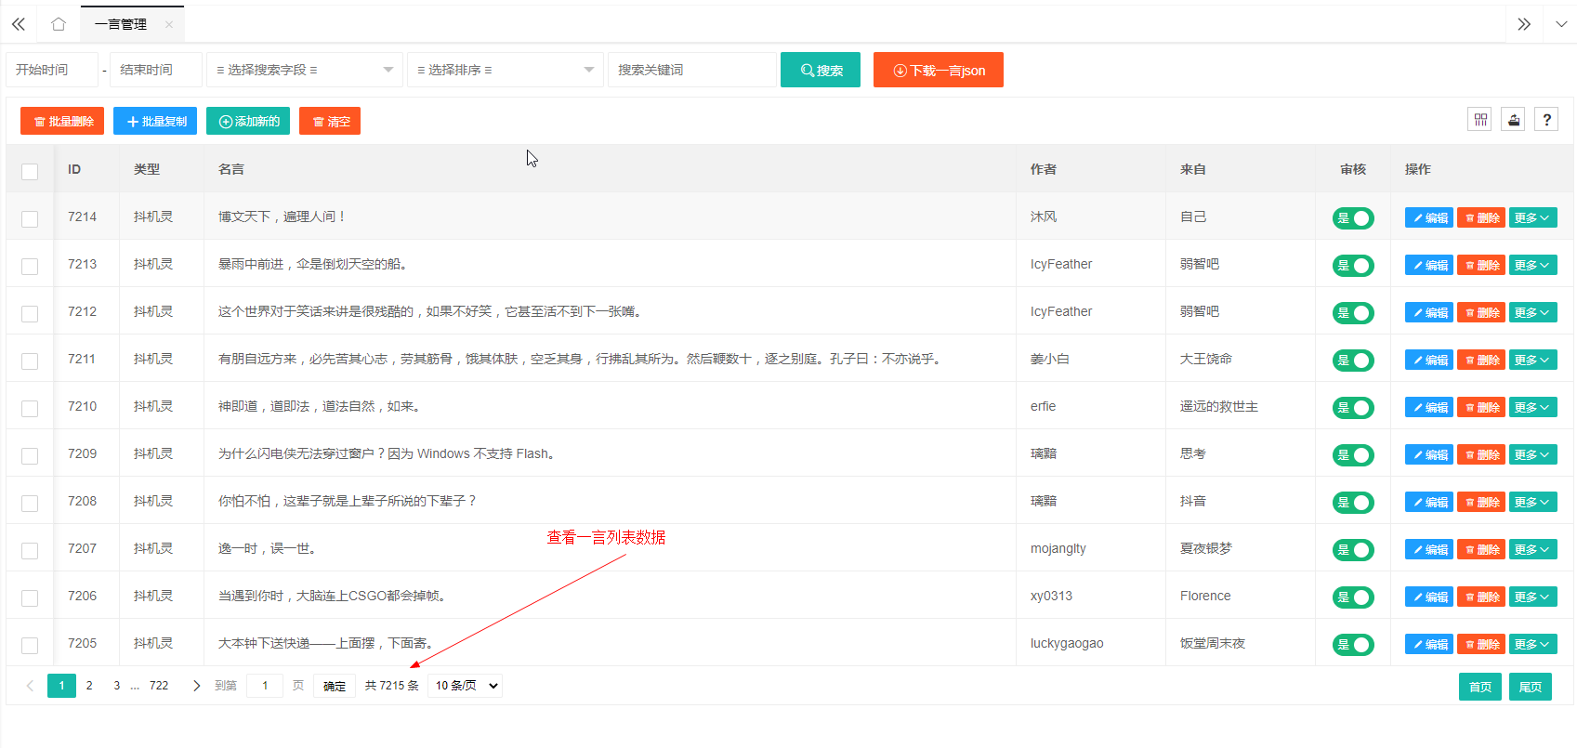Expand the tab options chevron at top right

click(x=1561, y=24)
